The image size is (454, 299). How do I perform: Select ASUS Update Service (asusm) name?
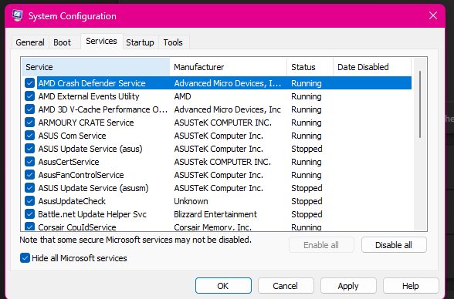[93, 188]
